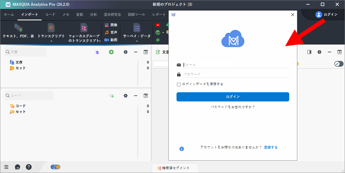Check the ログインデータを保存する checkbox
Image resolution: width=345 pixels, height=173 pixels.
click(179, 84)
